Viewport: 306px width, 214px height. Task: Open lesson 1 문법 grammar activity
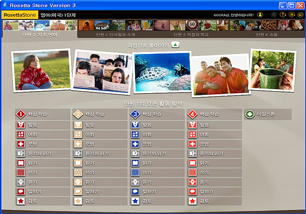42,144
